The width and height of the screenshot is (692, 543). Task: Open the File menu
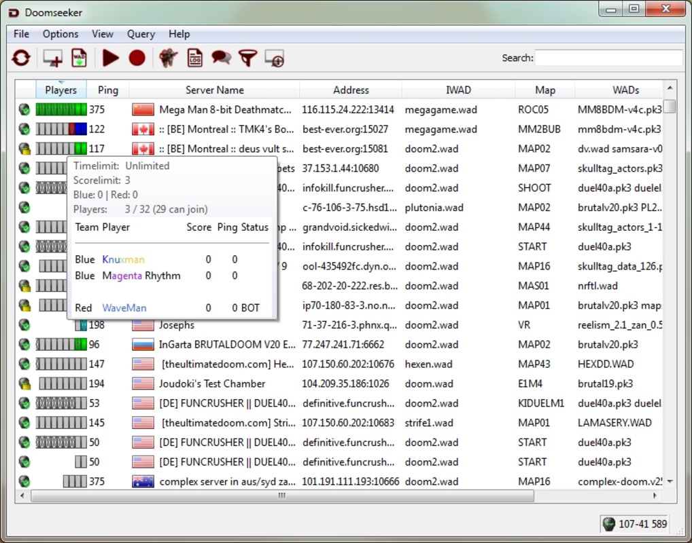[x=21, y=34]
